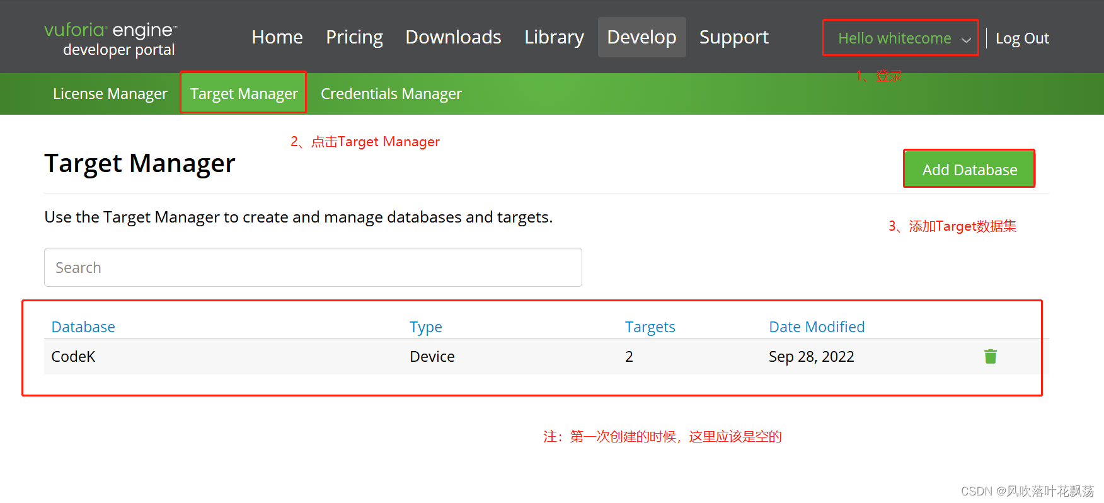Open the Downloads section
Image resolution: width=1104 pixels, height=503 pixels.
(453, 37)
